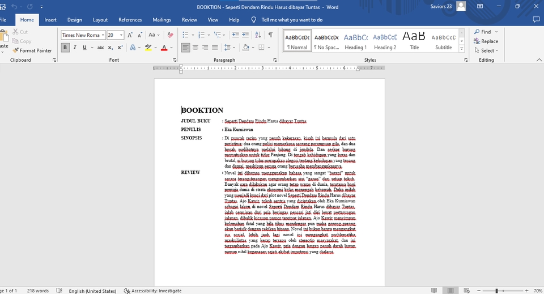
Task: Click 218 words count
Action: point(38,291)
